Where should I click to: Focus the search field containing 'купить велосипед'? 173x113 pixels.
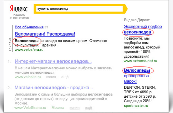80,9
